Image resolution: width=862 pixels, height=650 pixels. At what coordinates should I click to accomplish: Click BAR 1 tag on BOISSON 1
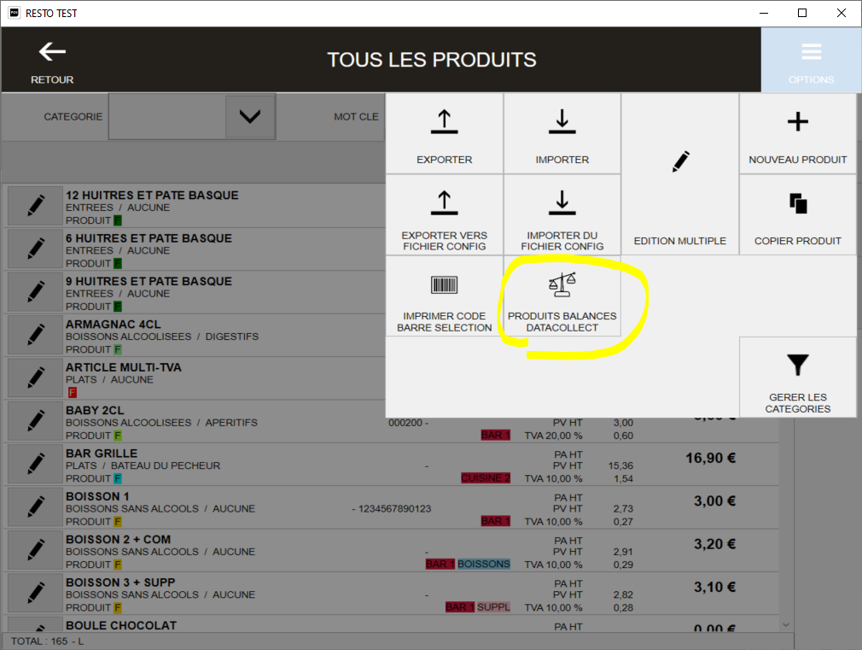(x=495, y=521)
